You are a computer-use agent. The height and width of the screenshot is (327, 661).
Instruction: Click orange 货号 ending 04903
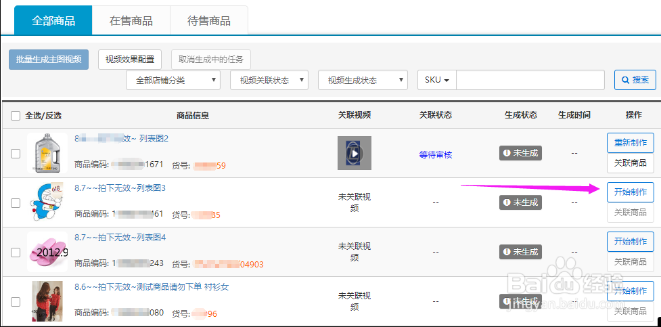click(x=228, y=265)
